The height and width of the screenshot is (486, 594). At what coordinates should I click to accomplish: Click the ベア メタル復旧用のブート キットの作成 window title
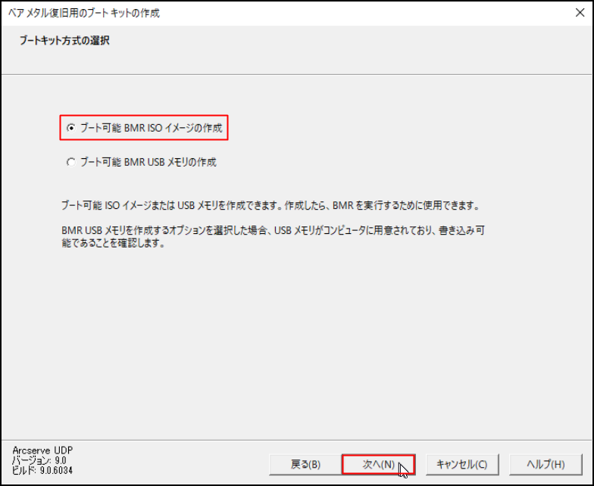point(84,14)
